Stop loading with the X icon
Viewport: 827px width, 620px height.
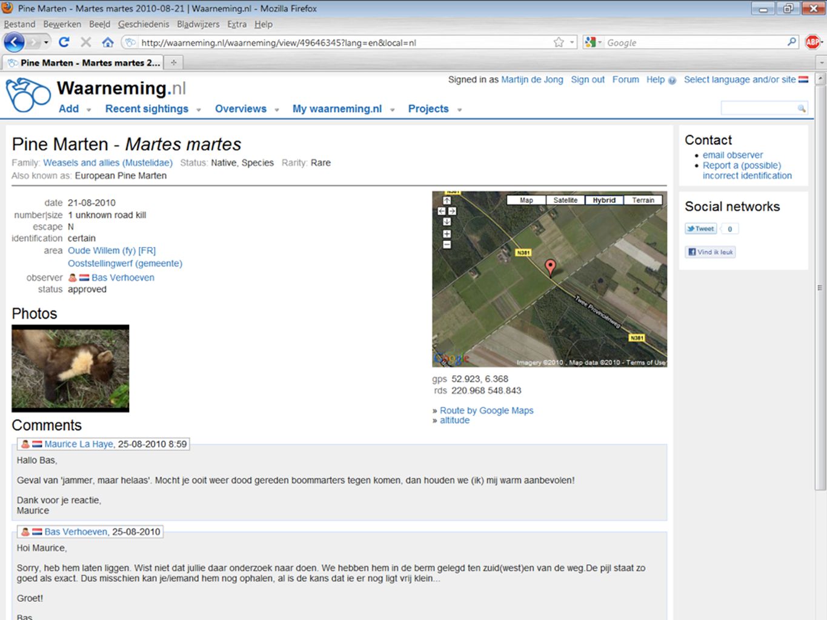pyautogui.click(x=86, y=42)
